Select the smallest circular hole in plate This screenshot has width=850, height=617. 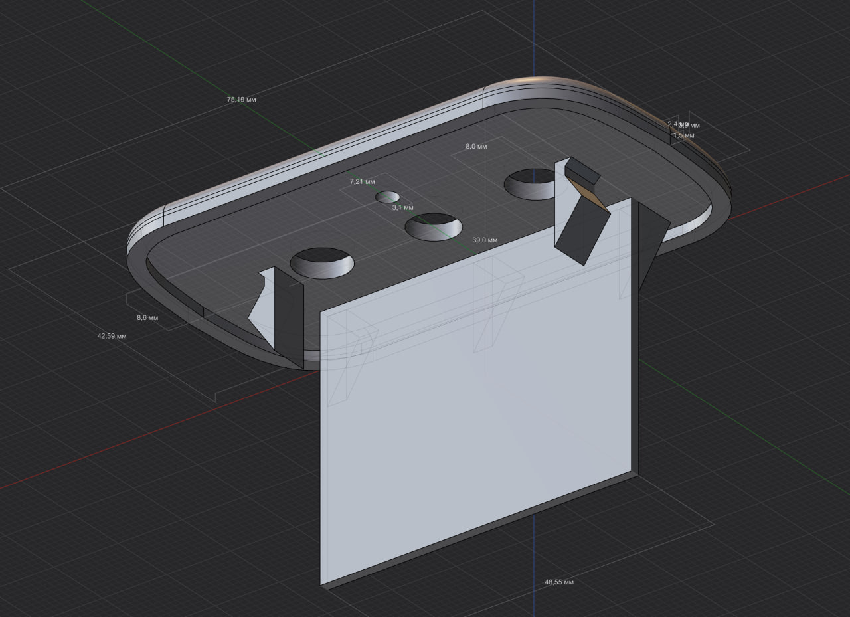pos(387,197)
